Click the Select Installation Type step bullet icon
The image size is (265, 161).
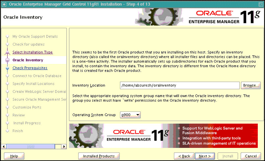[x=7, y=53]
